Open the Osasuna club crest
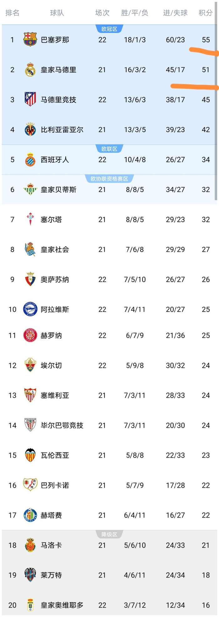 [30, 279]
